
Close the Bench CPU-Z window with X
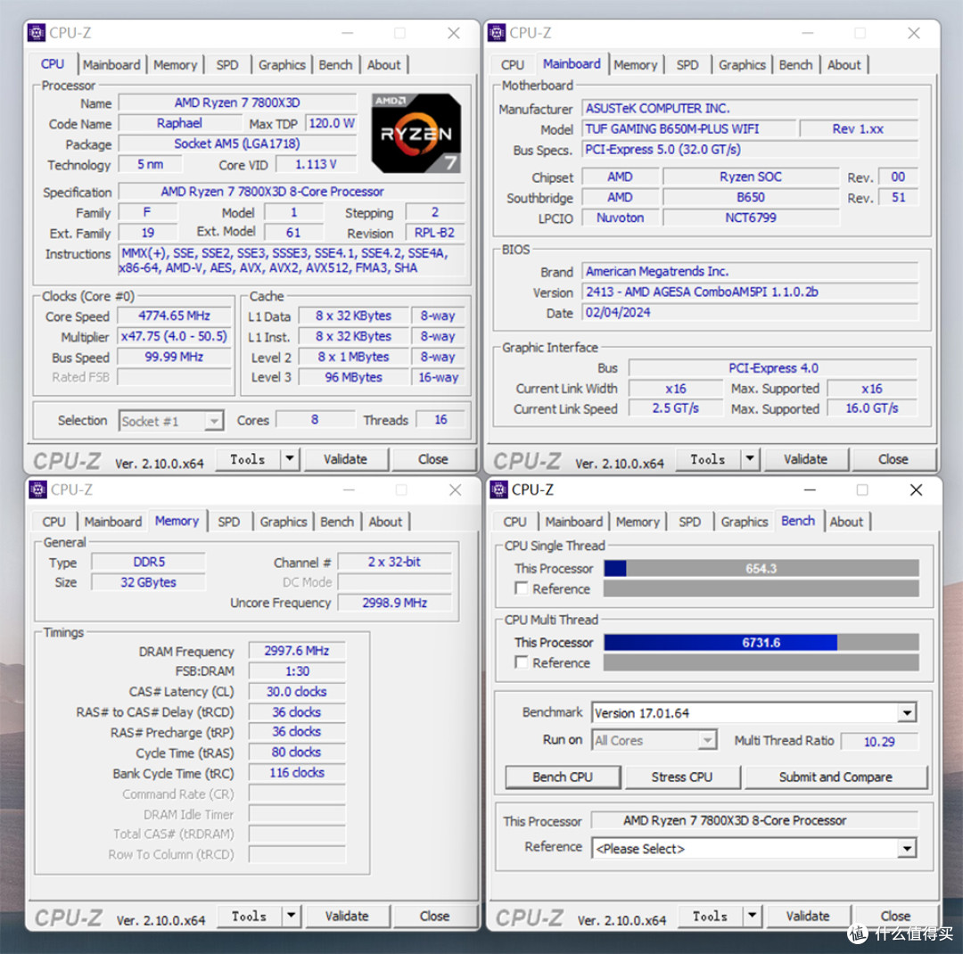click(x=916, y=489)
